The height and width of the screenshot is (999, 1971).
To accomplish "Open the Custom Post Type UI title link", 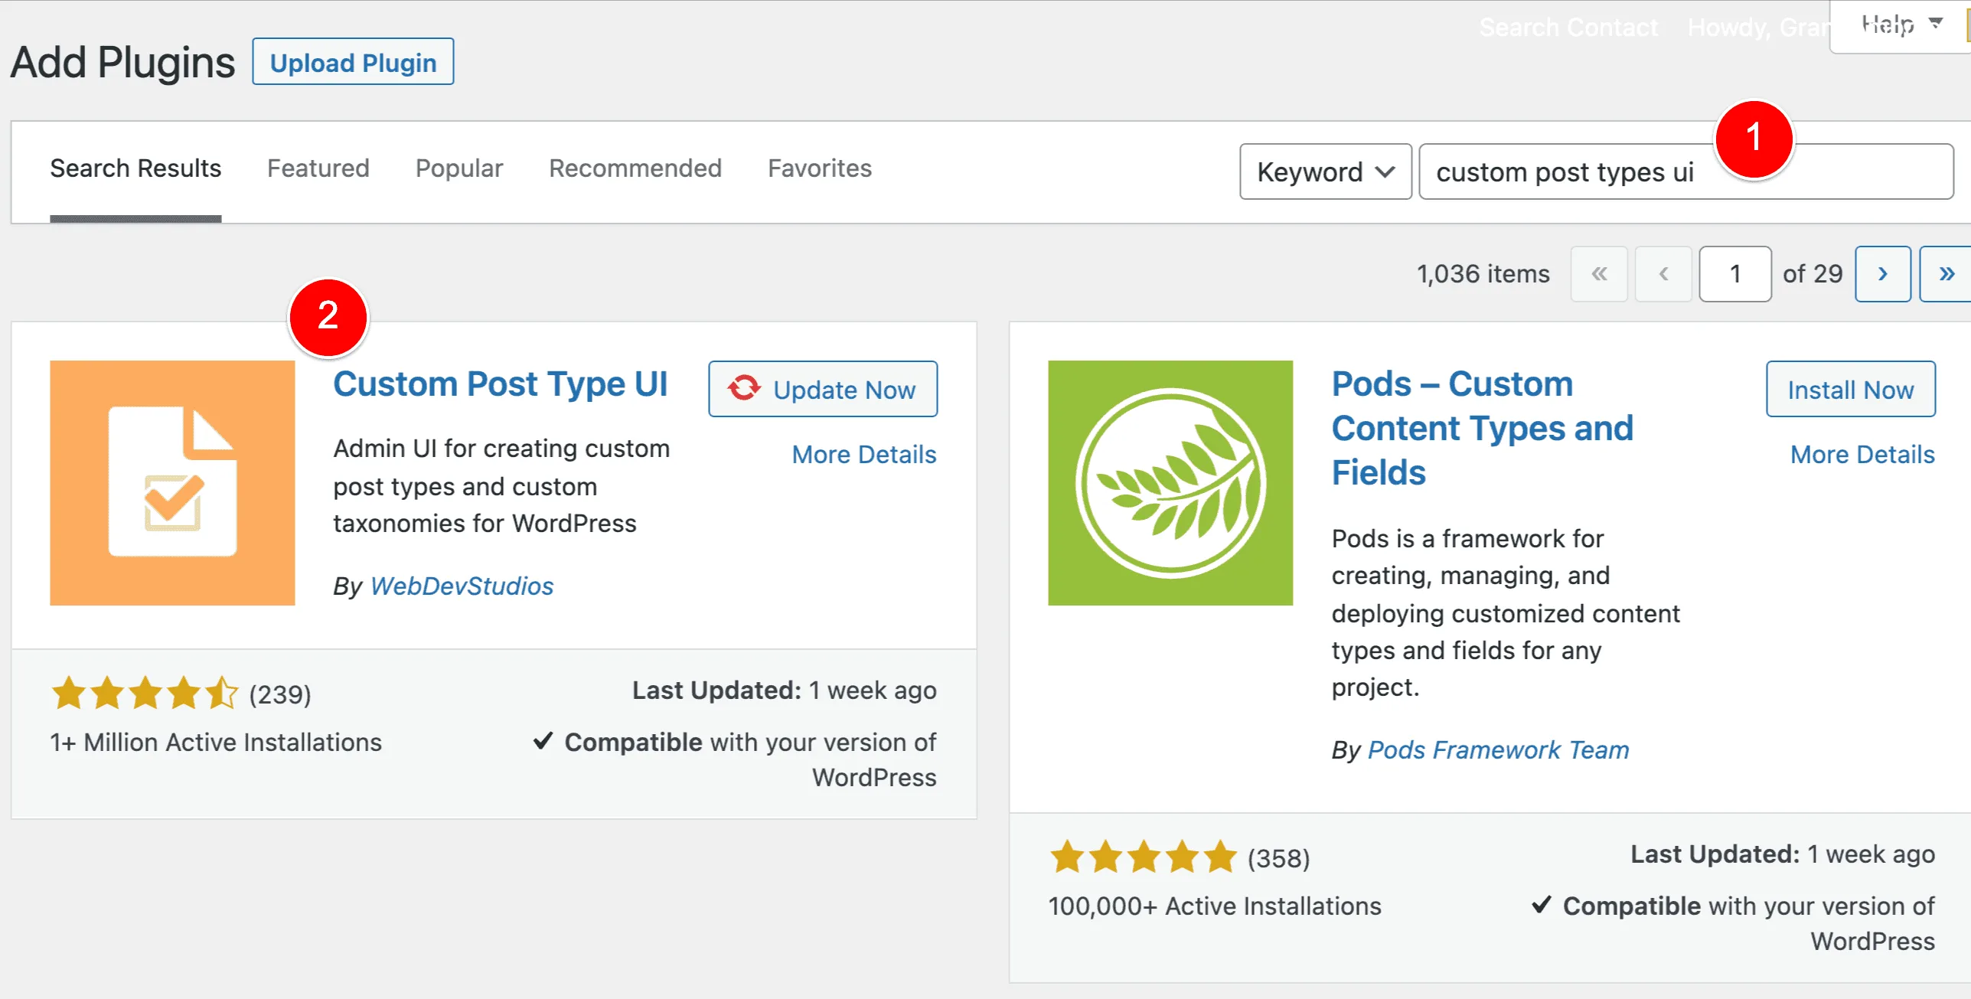I will coord(501,384).
